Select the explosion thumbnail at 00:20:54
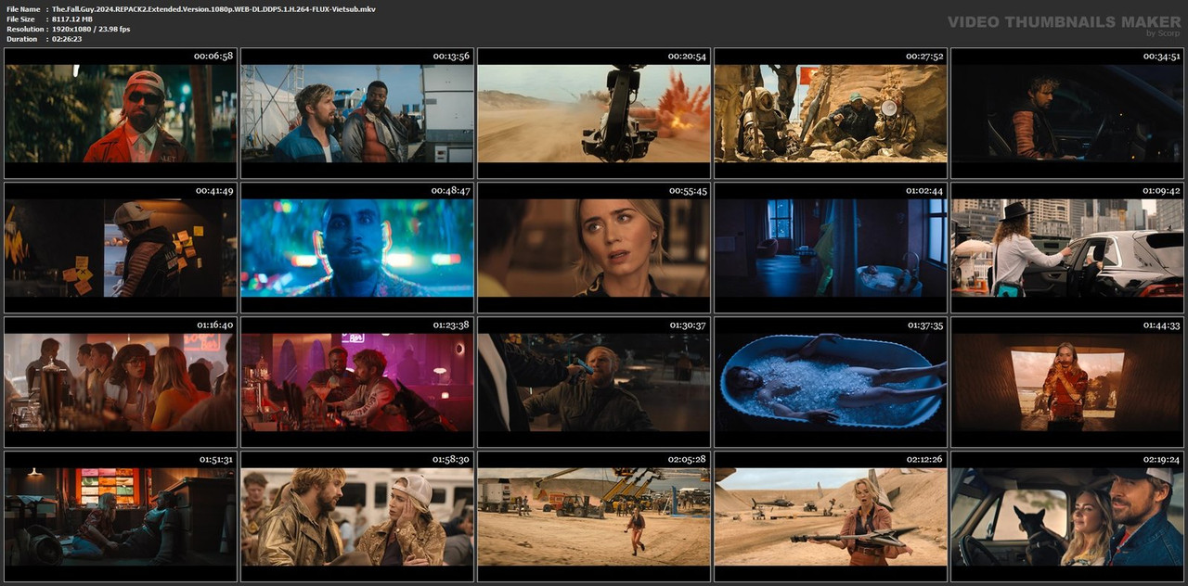The width and height of the screenshot is (1188, 586). coord(594,112)
